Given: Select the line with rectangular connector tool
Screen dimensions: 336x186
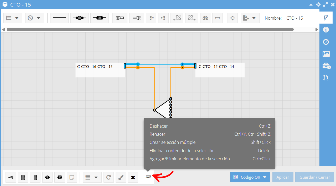Looking at the screenshot, I should tap(100, 18).
